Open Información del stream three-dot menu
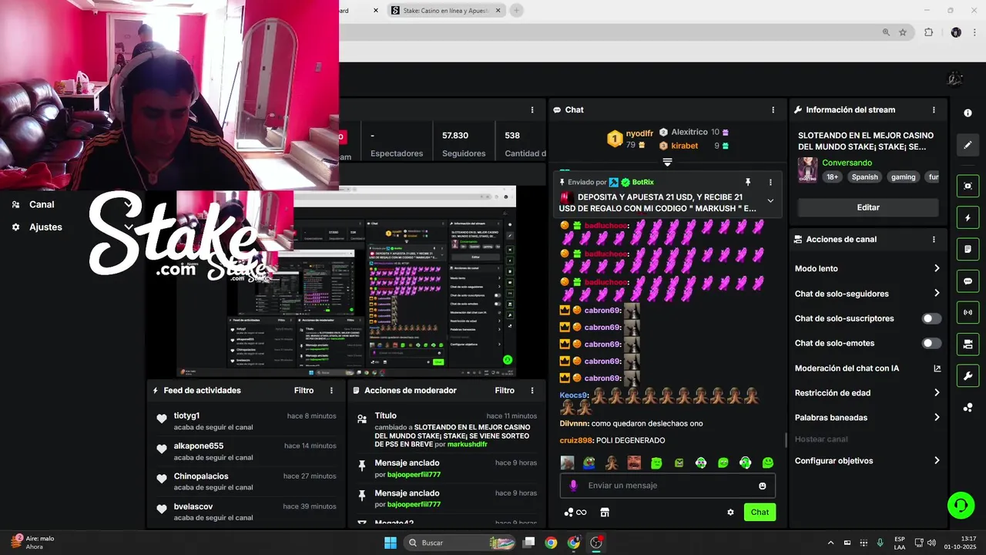986x555 pixels. click(x=934, y=109)
